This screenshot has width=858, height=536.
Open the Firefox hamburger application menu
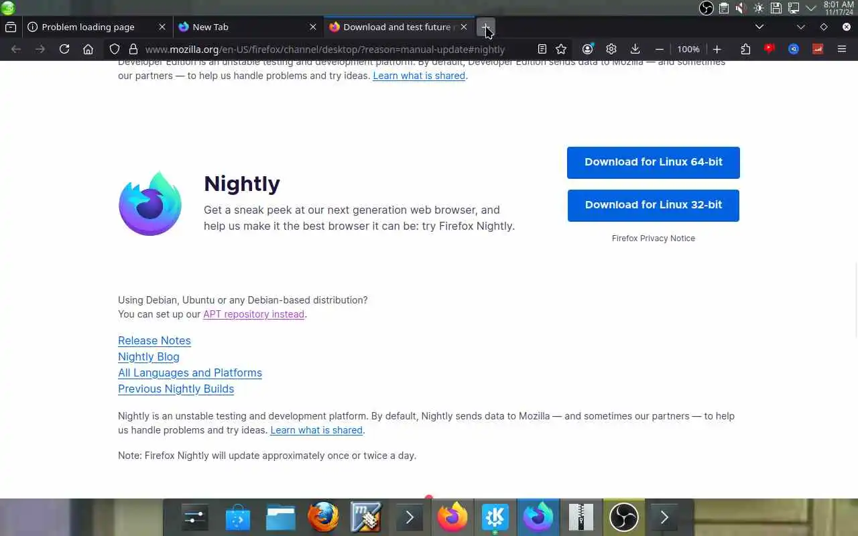point(842,49)
